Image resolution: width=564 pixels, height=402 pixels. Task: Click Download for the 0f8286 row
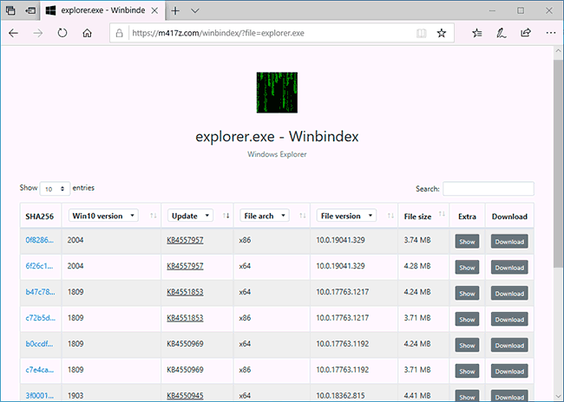(509, 242)
